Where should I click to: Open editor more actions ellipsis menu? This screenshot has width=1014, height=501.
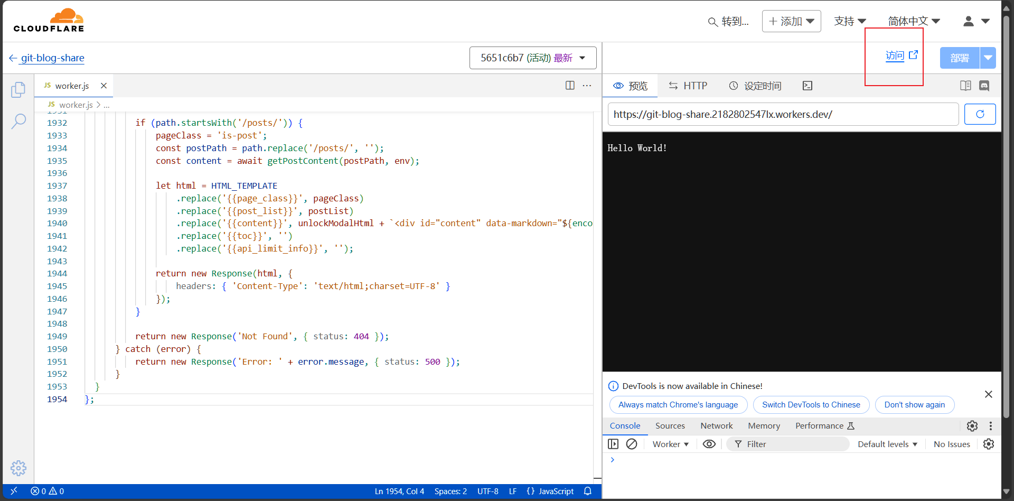pyautogui.click(x=587, y=86)
